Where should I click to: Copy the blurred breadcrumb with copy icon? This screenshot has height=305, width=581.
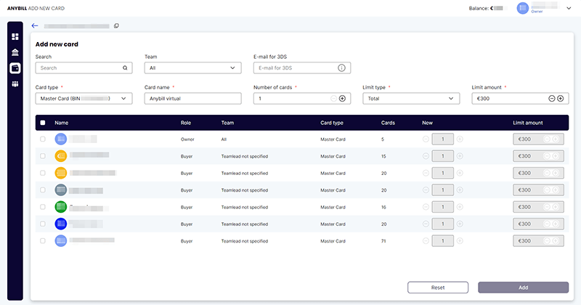[x=116, y=26]
